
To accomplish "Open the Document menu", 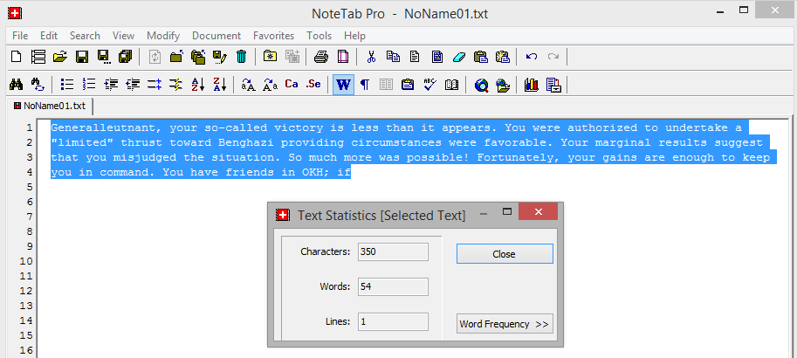I will tap(216, 36).
